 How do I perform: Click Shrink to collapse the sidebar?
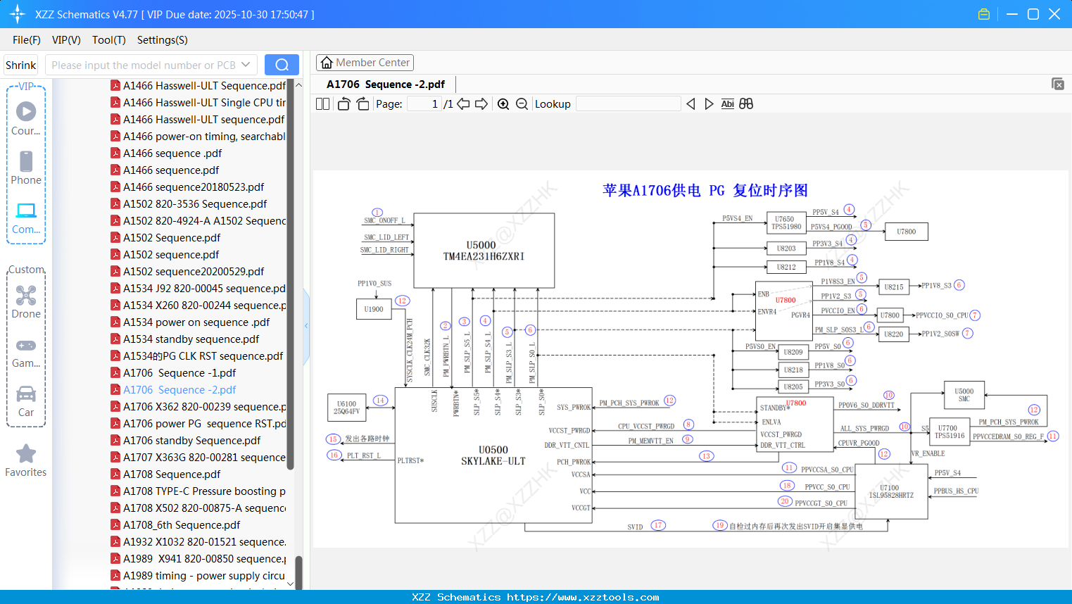[21, 65]
